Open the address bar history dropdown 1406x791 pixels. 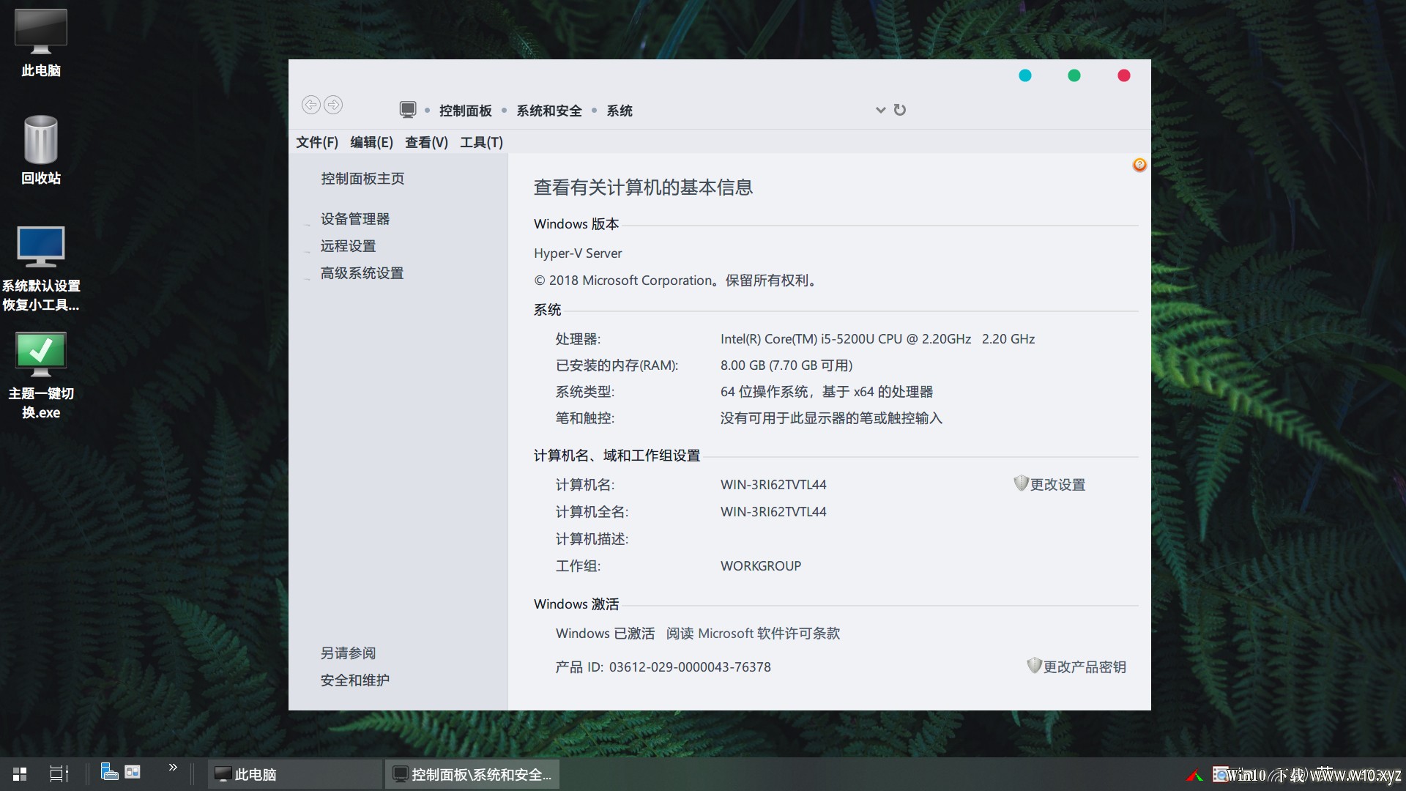pos(880,111)
